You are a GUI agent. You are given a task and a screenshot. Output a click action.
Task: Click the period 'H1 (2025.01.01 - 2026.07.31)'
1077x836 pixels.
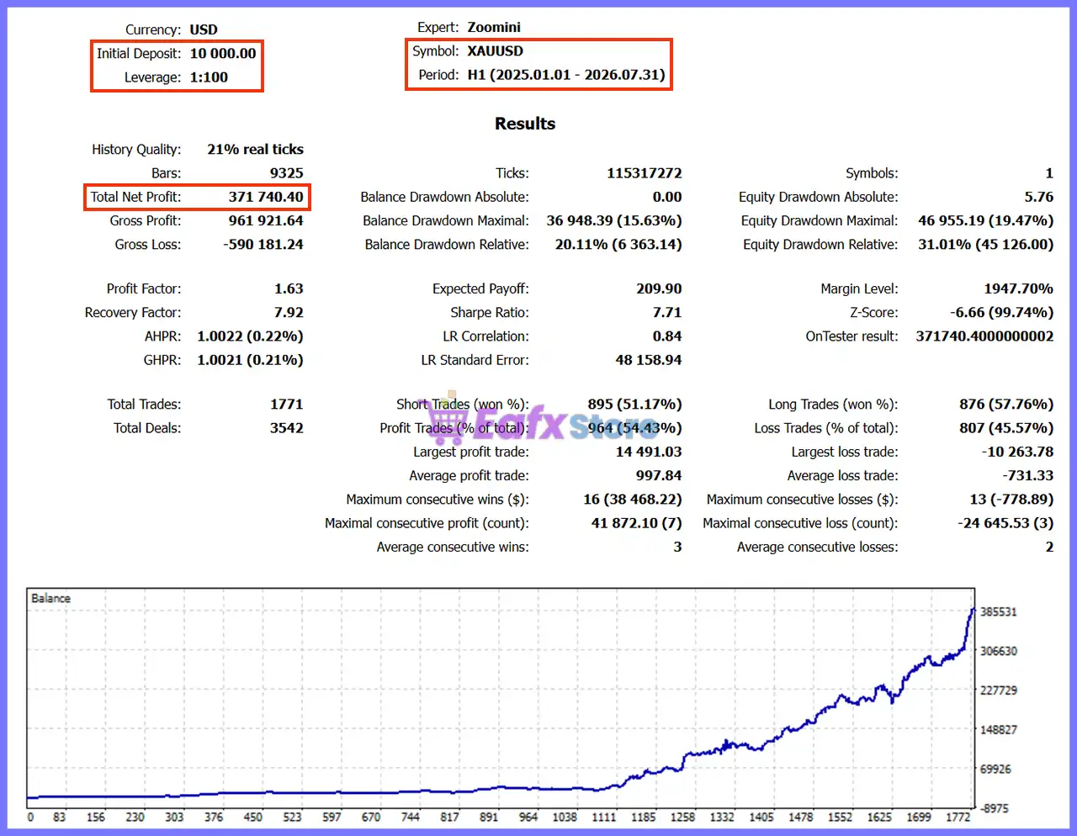click(566, 74)
